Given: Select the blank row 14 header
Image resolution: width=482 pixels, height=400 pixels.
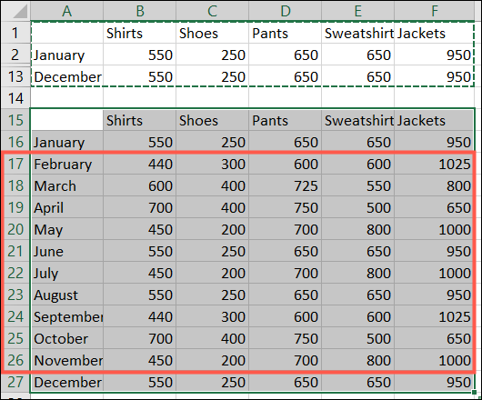Looking at the screenshot, I should (15, 98).
